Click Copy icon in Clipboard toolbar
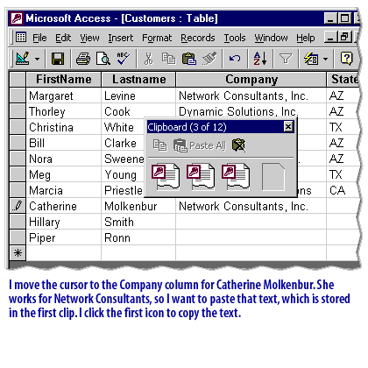The image size is (368, 368). (160, 145)
